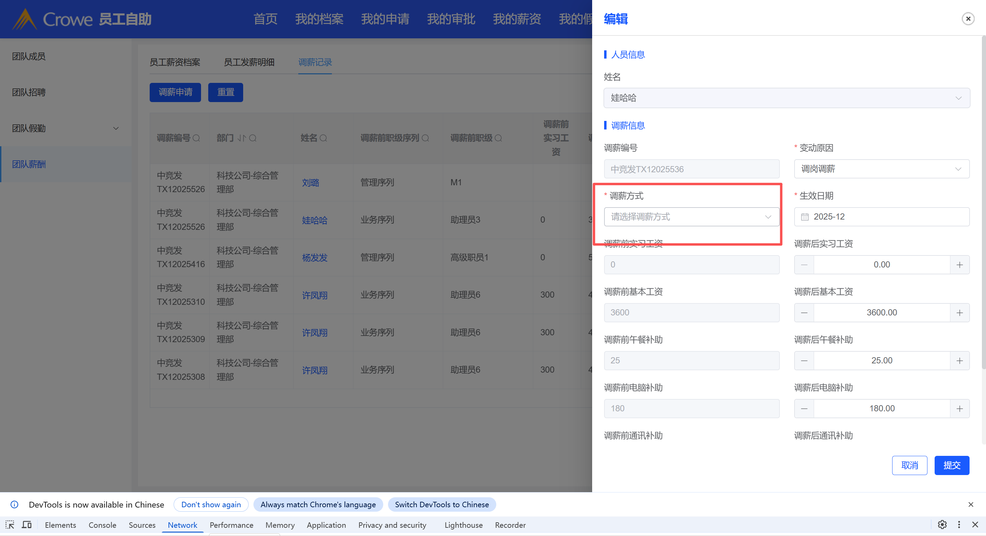The height and width of the screenshot is (536, 986).
Task: Increase 调薪后电脑补助 with plus icon
Action: 959,409
